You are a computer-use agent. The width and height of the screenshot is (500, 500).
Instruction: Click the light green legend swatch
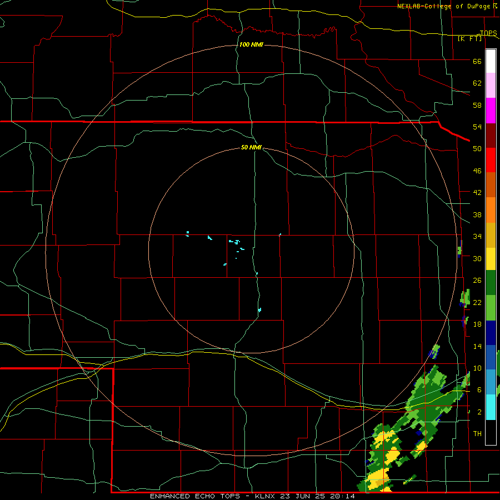point(491,308)
